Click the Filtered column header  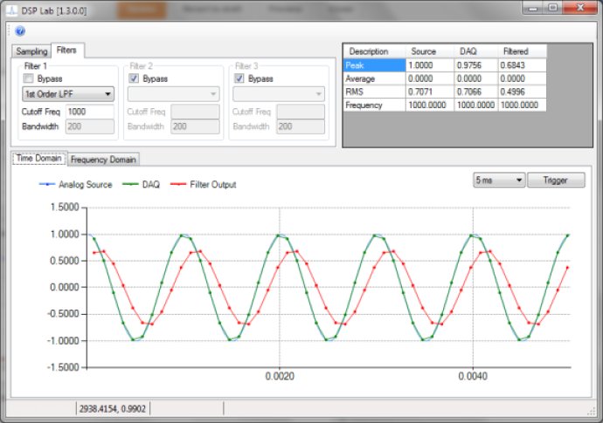pyautogui.click(x=523, y=51)
